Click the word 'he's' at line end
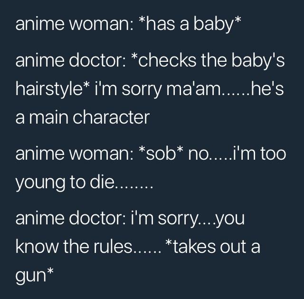The height and width of the screenshot is (299, 304). pos(268,89)
